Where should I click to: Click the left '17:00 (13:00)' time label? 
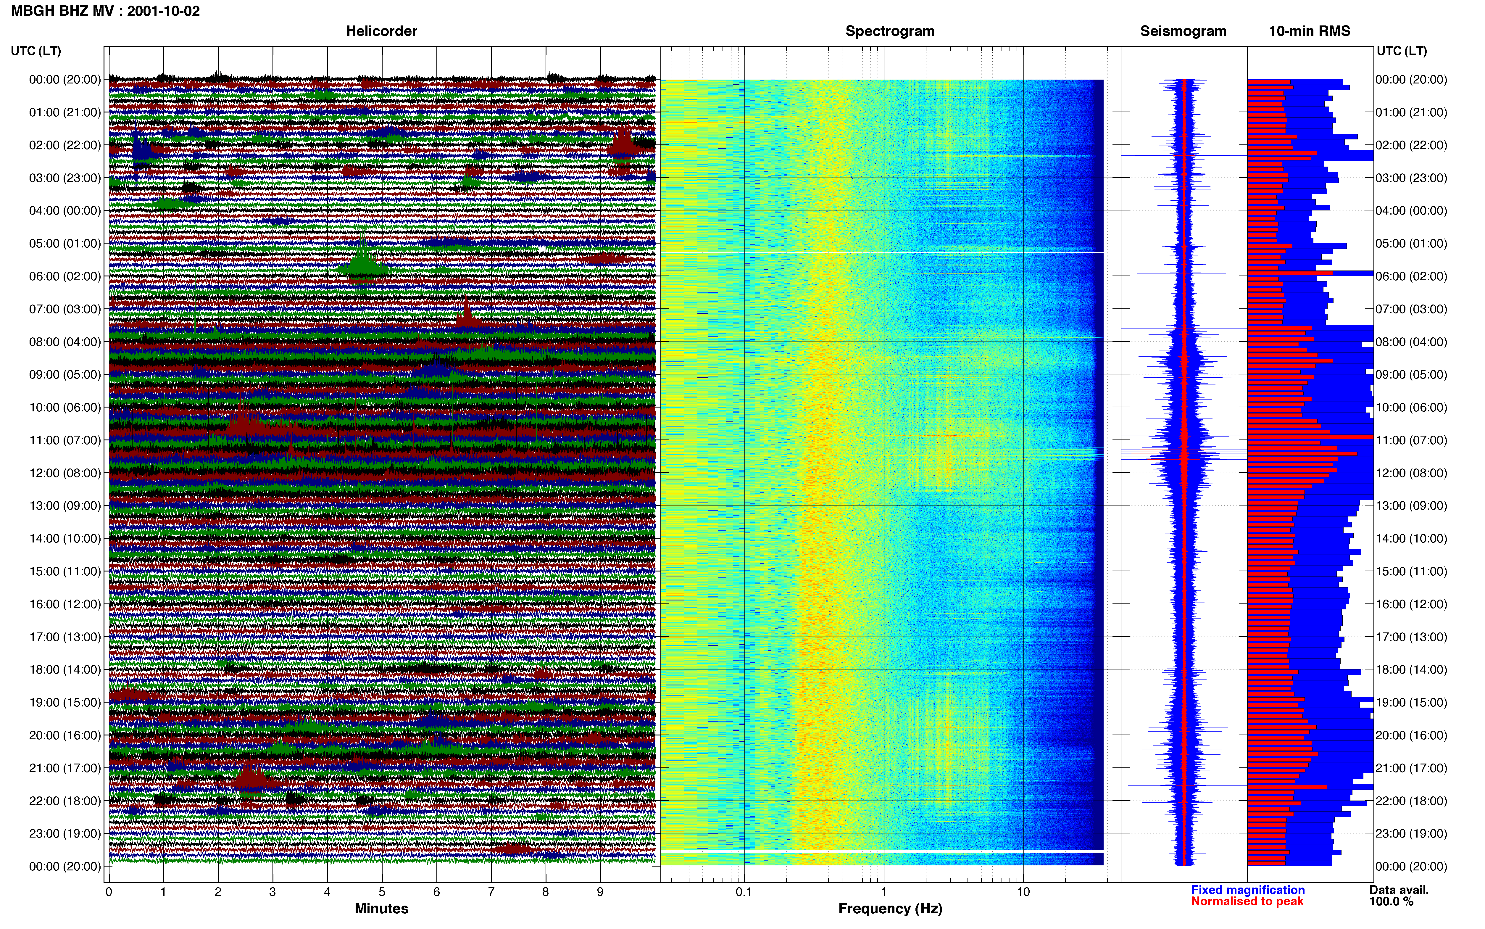point(65,637)
